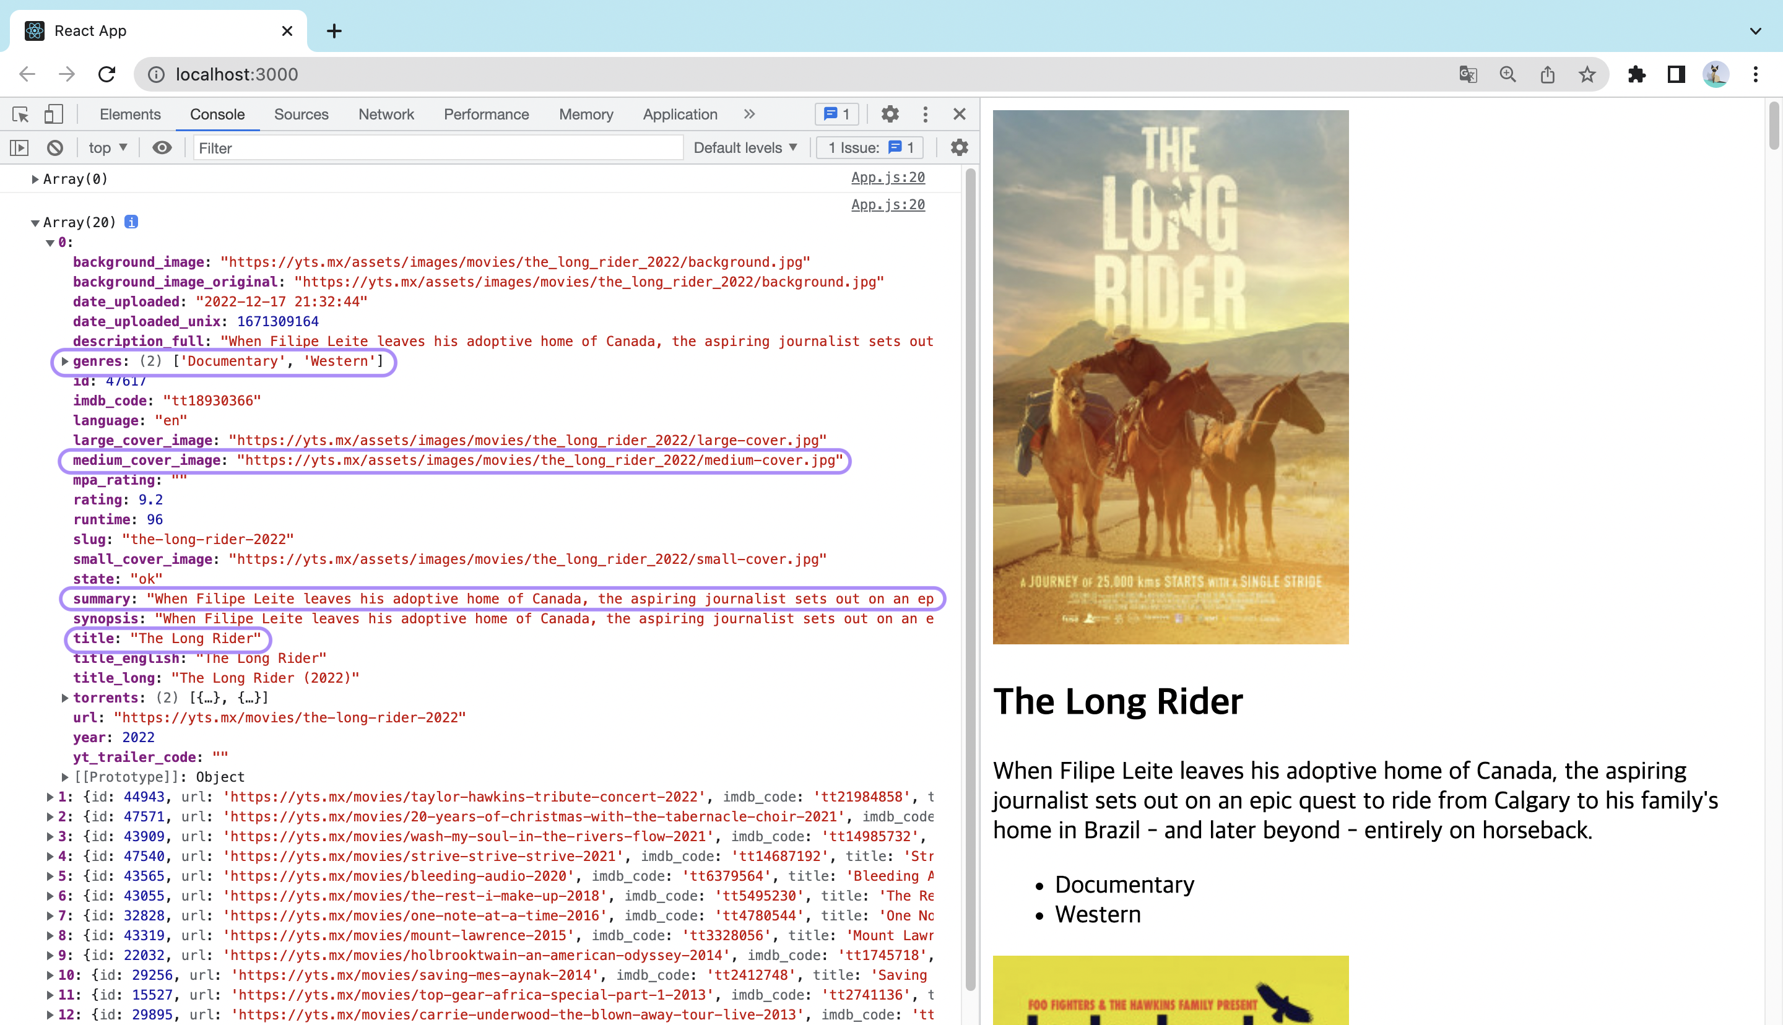Close the React App tab
The image size is (1783, 1025).
pos(287,31)
